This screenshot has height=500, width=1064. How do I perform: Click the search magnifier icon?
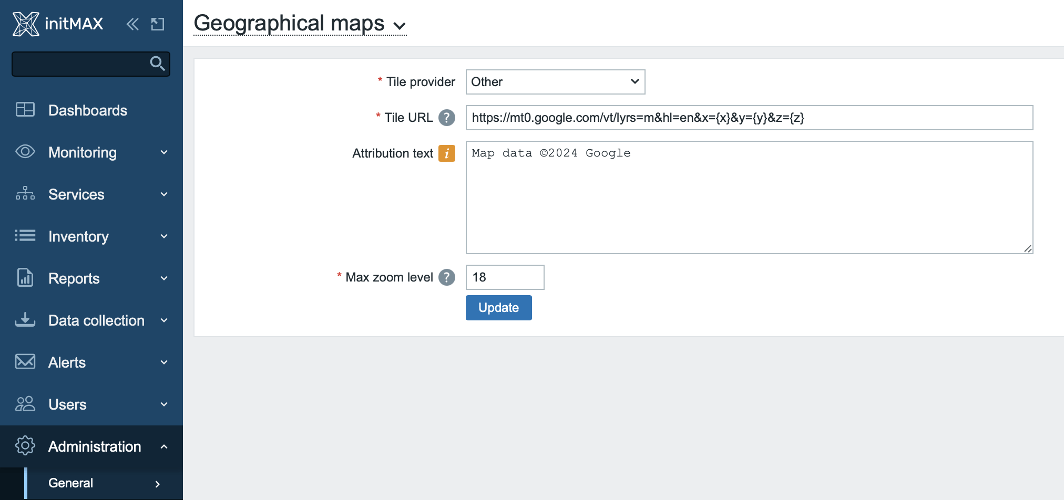tap(157, 64)
